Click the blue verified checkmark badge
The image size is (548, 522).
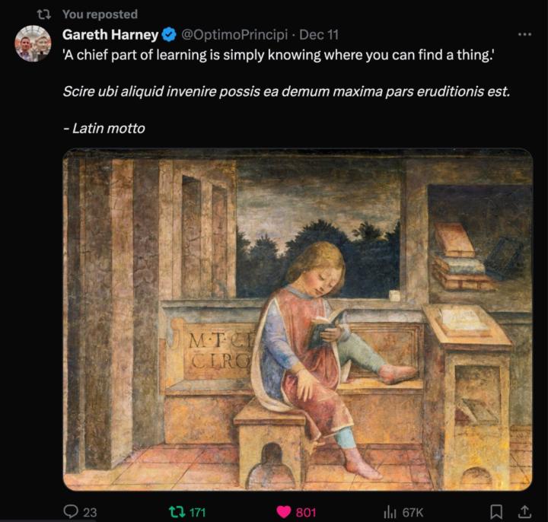coord(169,35)
